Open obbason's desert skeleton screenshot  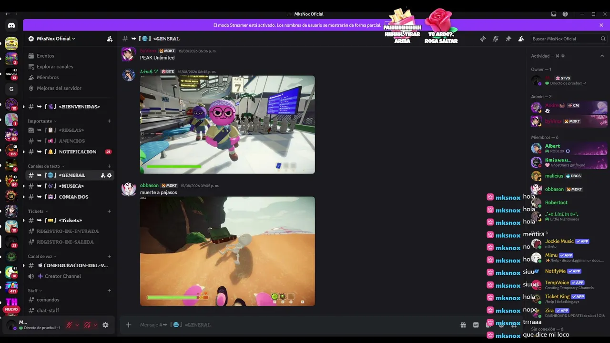point(227,251)
